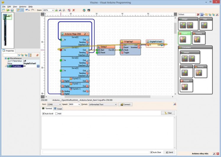This screenshot has height=157, width=221.
Task: Click the Save project toolbar icon
Action: (12, 10)
